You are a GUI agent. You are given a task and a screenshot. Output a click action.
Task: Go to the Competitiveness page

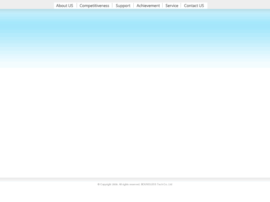94,6
